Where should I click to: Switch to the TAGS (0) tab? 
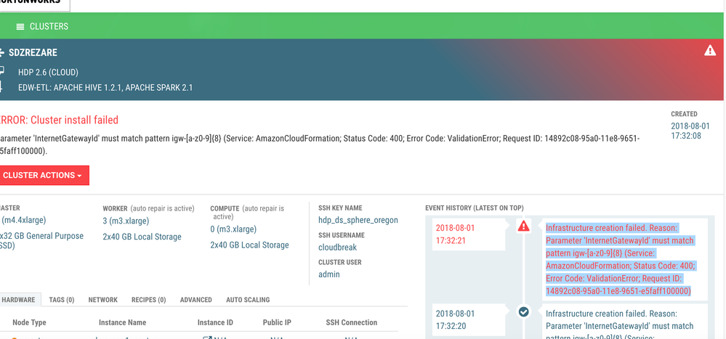62,300
